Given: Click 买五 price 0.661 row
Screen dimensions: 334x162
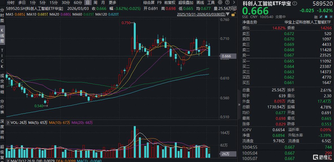Looking at the screenshot, I should (287, 83).
